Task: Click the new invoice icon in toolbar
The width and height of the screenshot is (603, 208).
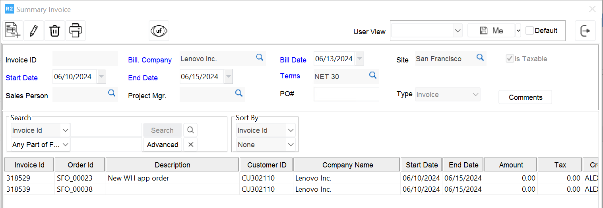Action: (13, 31)
